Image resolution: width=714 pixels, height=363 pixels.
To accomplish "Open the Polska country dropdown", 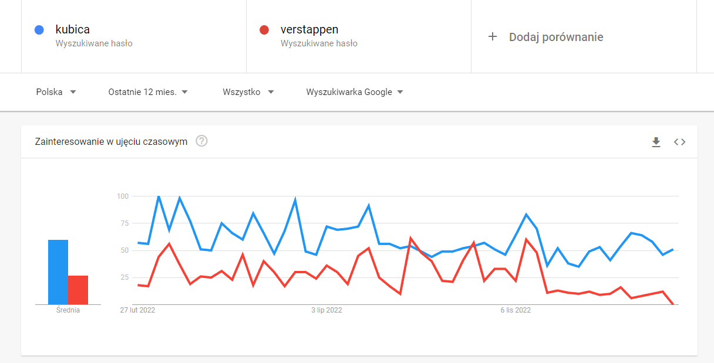I will click(56, 92).
